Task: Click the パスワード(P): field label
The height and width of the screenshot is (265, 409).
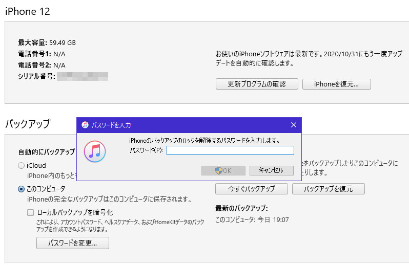Action: tap(147, 150)
